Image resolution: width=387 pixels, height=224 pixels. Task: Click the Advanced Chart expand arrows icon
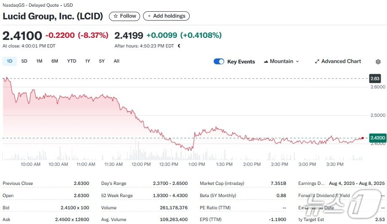[317, 61]
